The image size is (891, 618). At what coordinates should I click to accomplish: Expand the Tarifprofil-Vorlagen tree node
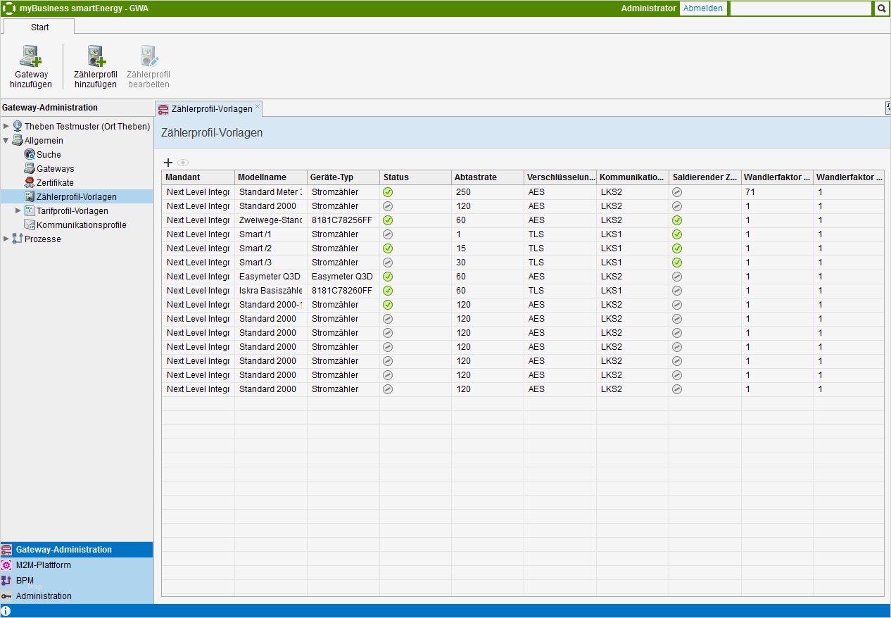(19, 211)
